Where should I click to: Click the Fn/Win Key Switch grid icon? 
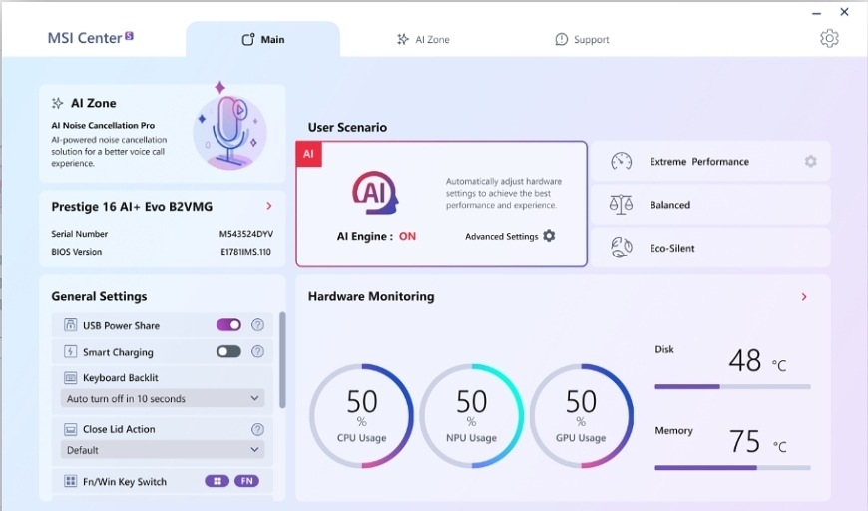tap(70, 481)
